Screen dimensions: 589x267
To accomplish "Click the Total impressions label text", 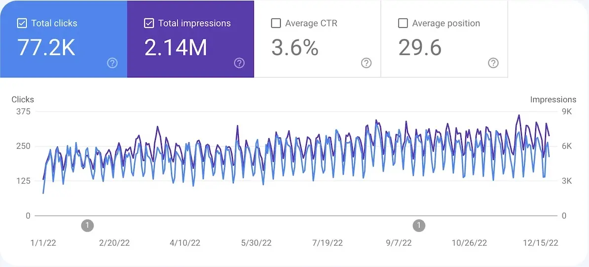I will 194,23.
